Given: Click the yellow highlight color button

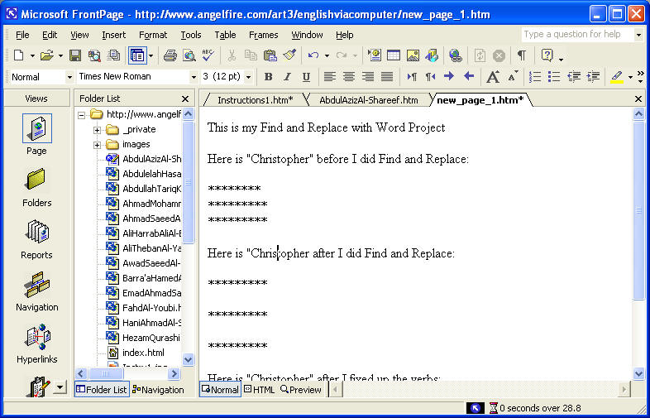Looking at the screenshot, I should pos(616,77).
